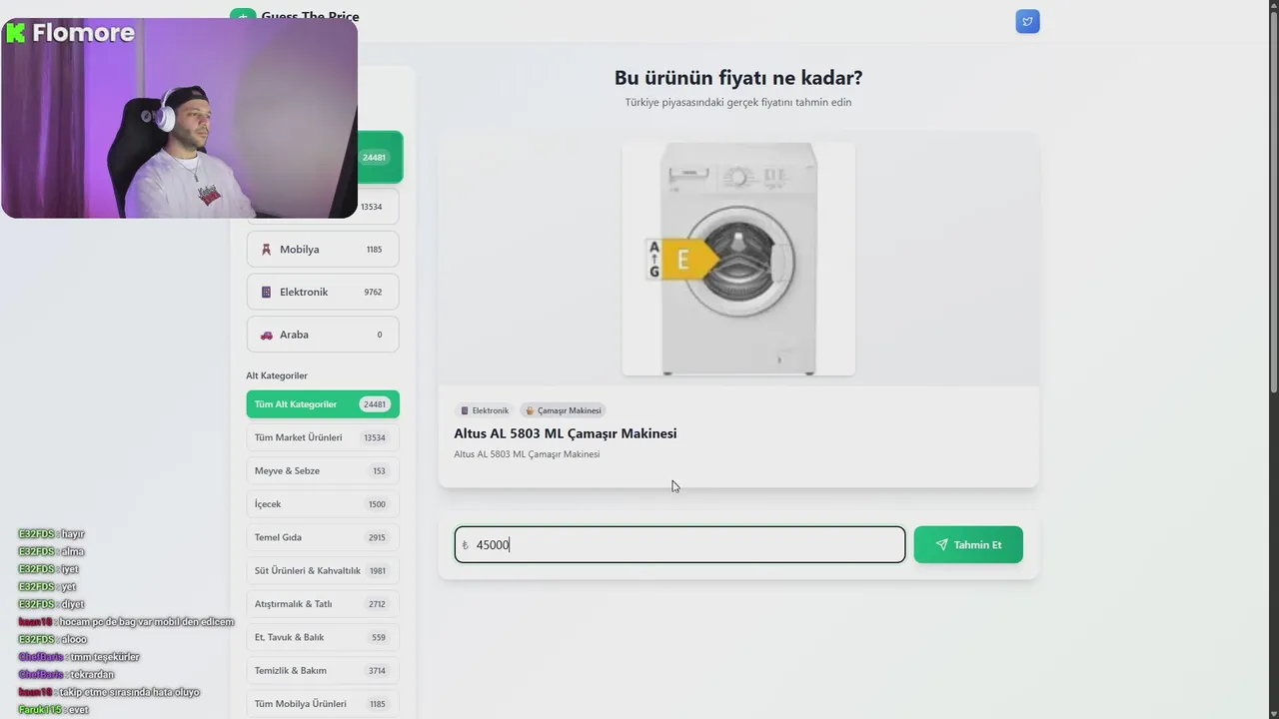The width and height of the screenshot is (1279, 719).
Task: Click the car icon beside Araba
Action: pos(266,335)
